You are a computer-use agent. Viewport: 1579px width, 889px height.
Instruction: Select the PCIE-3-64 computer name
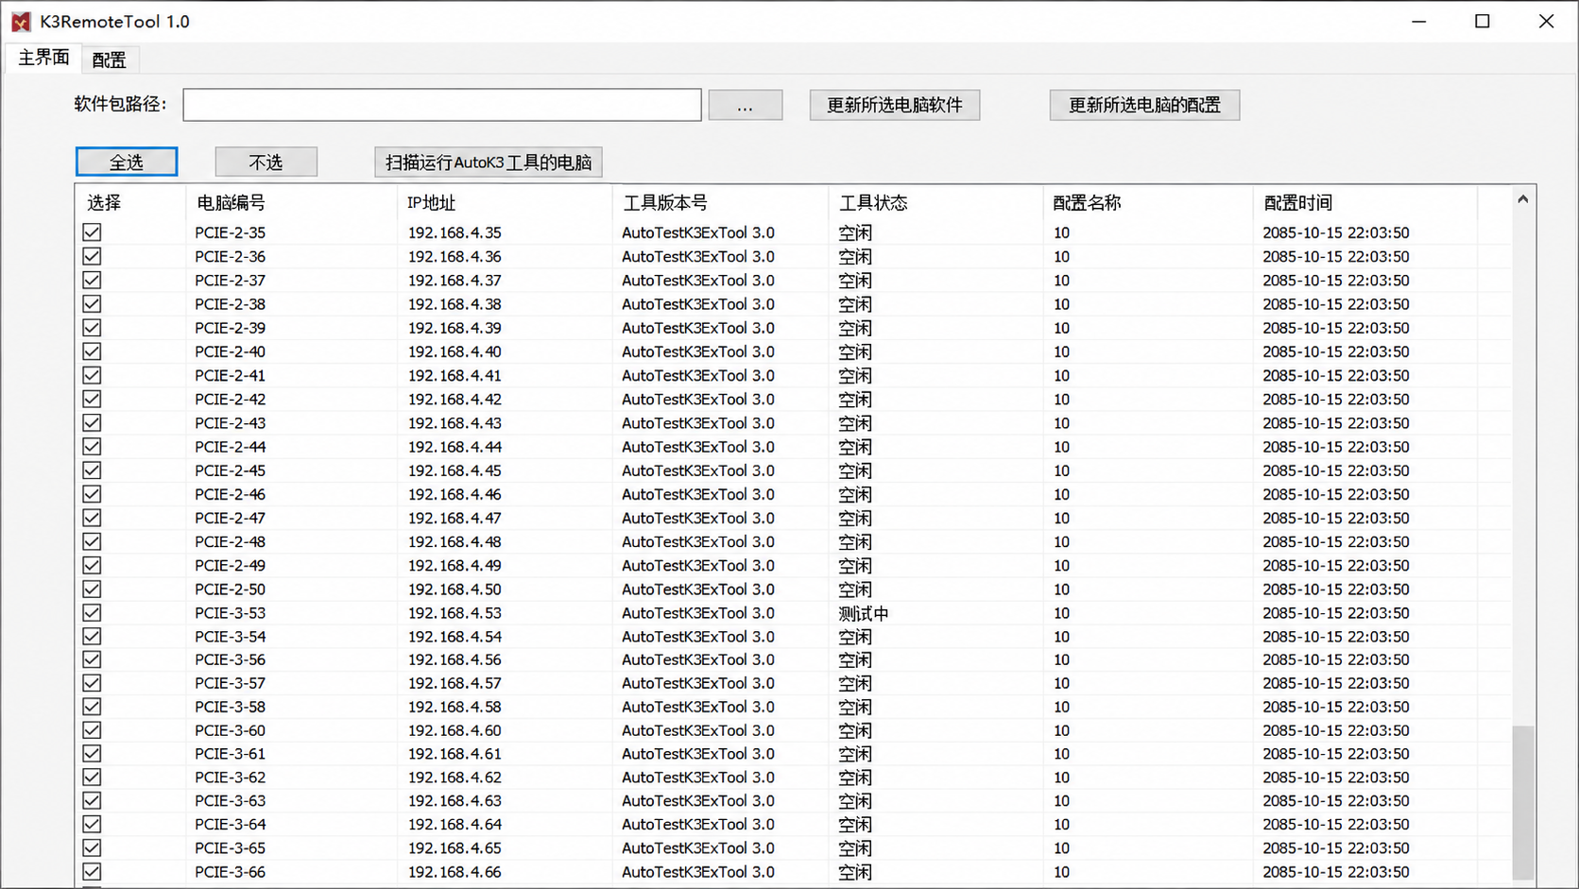(231, 824)
